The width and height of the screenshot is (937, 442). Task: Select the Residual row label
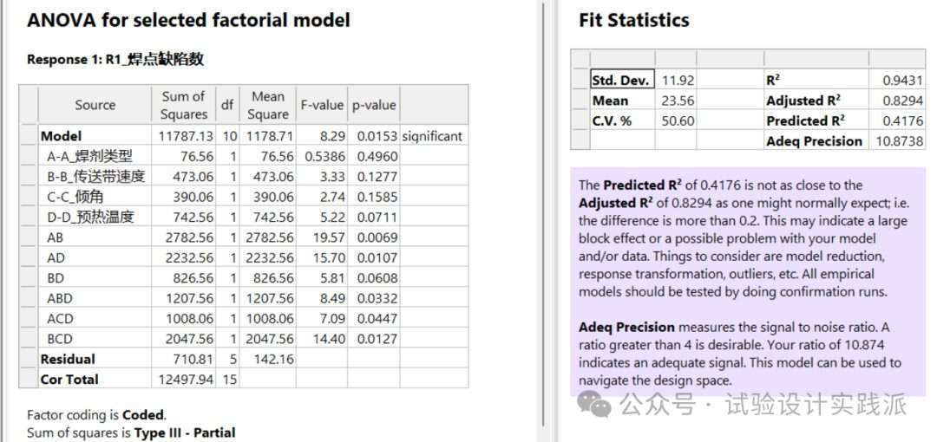68,359
